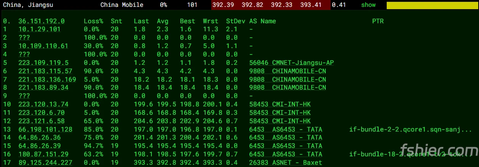Open CHINAMOBILE-CN AS link on hop 7
Screen dimensions: 479x167
tap(288, 79)
